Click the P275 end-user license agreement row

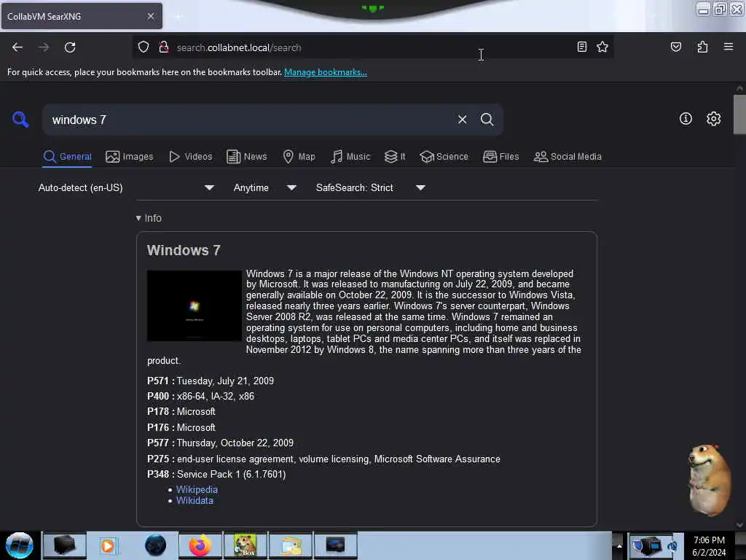(323, 459)
